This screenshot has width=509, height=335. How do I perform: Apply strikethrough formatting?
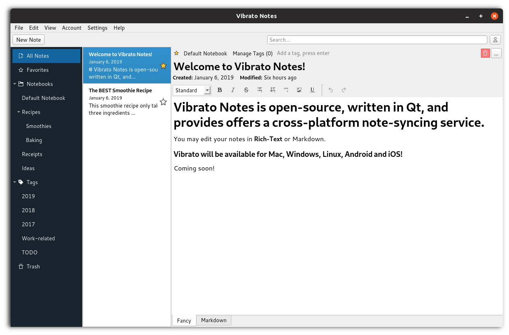point(246,90)
